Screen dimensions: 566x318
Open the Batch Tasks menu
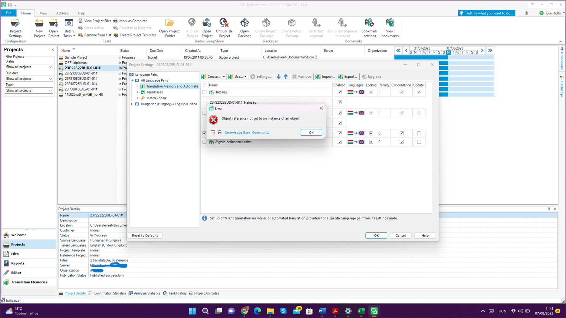(69, 28)
